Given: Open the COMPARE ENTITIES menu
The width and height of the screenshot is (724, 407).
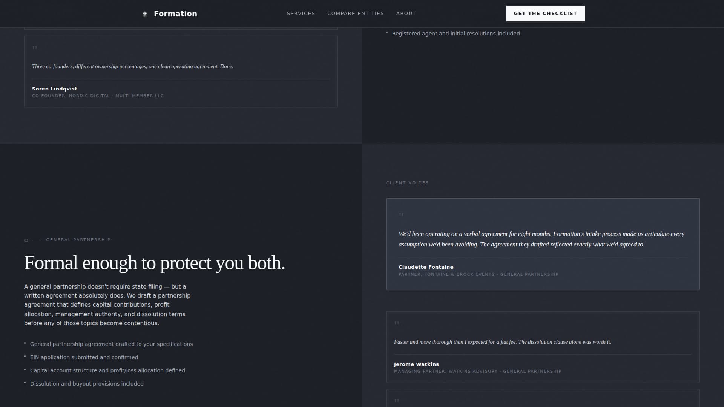Looking at the screenshot, I should 356,13.
